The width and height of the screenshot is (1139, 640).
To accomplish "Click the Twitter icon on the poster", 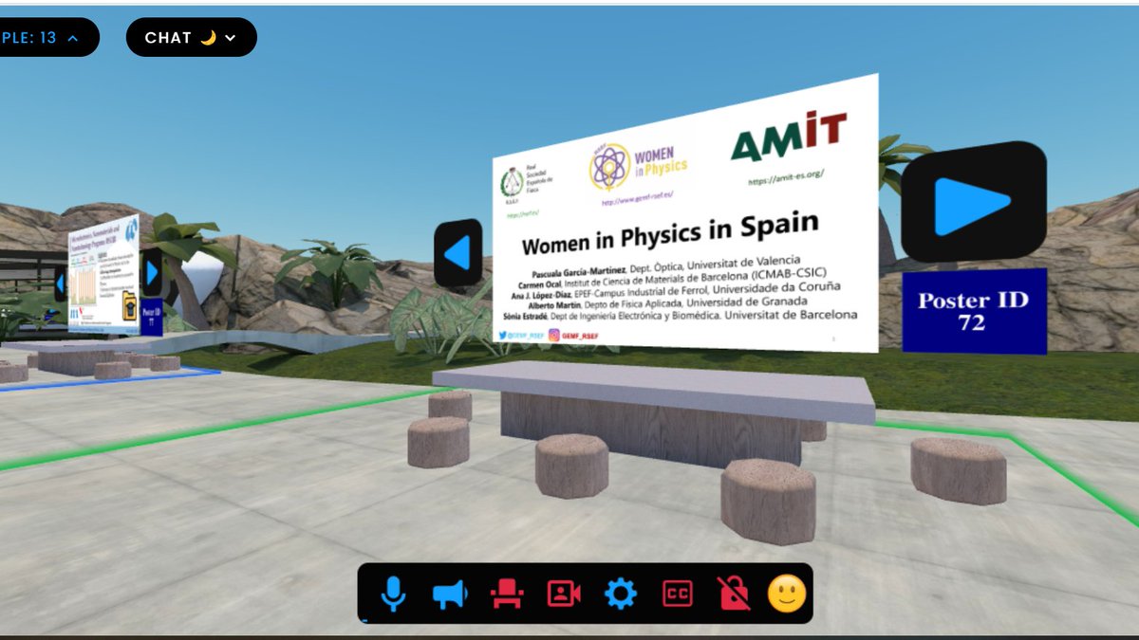I will (504, 335).
